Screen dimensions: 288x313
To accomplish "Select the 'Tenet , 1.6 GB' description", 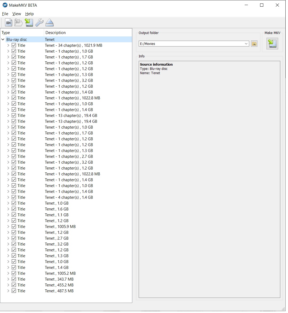I will click(x=57, y=209).
